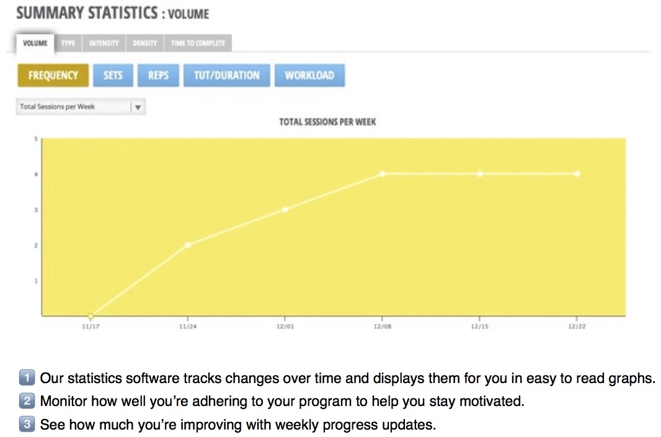Show the Sets statistics
The height and width of the screenshot is (437, 661).
click(x=113, y=76)
